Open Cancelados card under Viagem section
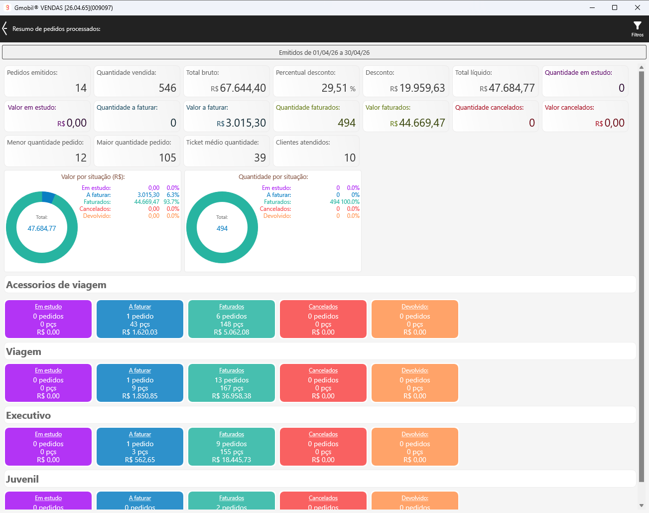 click(x=323, y=383)
